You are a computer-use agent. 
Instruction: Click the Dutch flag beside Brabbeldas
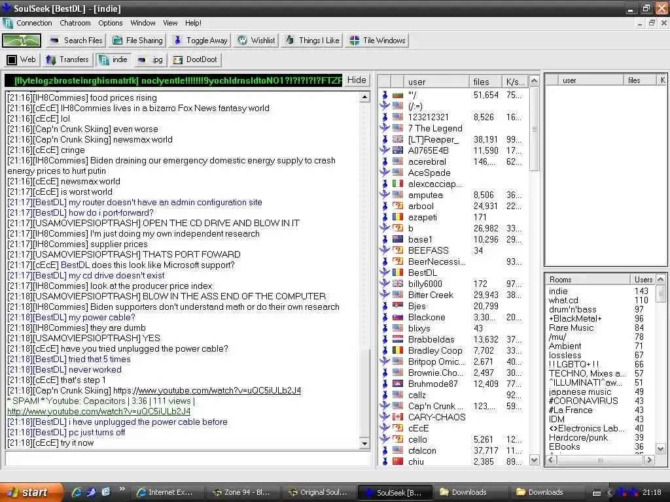(398, 339)
